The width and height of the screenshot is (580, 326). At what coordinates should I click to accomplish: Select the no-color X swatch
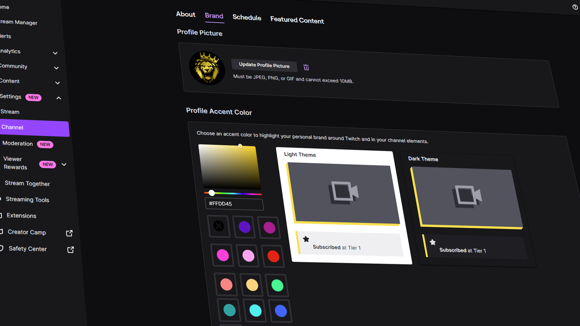pos(218,226)
